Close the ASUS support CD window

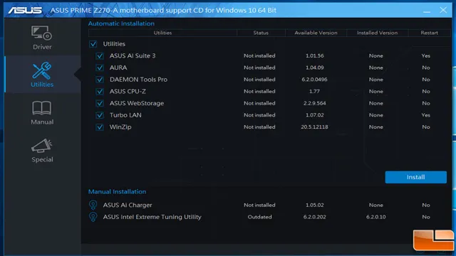click(x=443, y=10)
